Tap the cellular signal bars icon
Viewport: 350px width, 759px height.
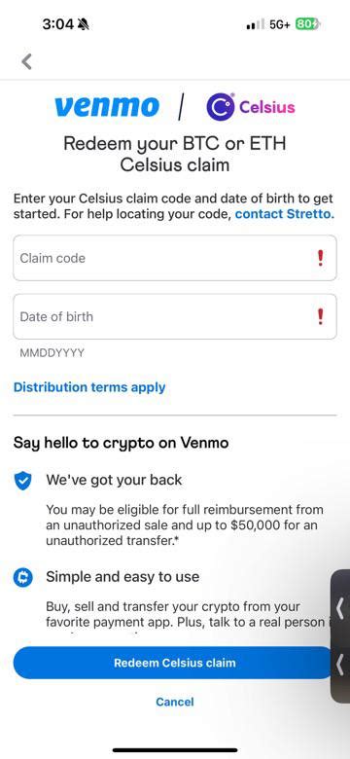256,24
